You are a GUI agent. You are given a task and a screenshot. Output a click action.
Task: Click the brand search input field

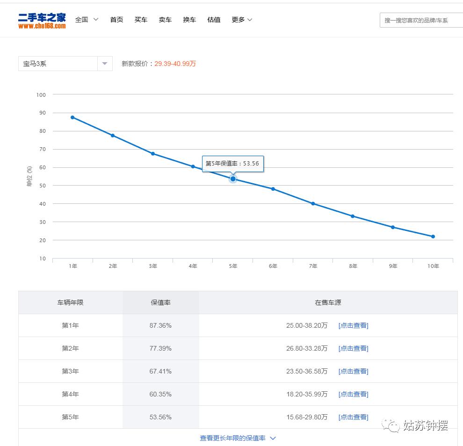coord(421,20)
